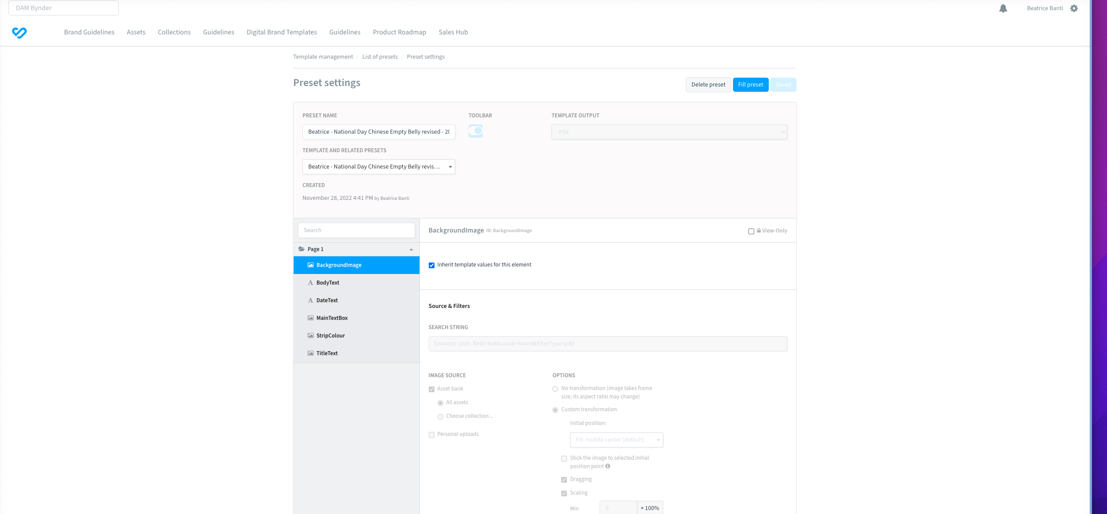Viewport: 1107px width, 514px height.
Task: Select the Custom transformation radio option
Action: [x=555, y=410]
